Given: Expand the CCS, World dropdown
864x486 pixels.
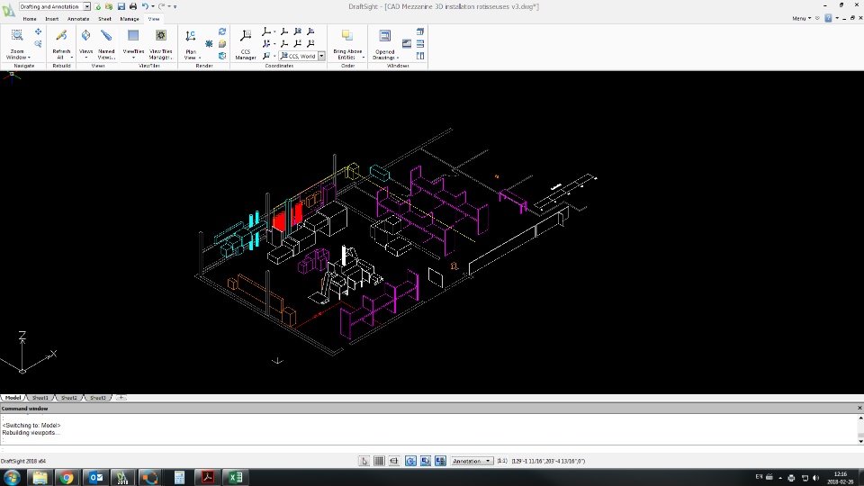Looking at the screenshot, I should 321,56.
